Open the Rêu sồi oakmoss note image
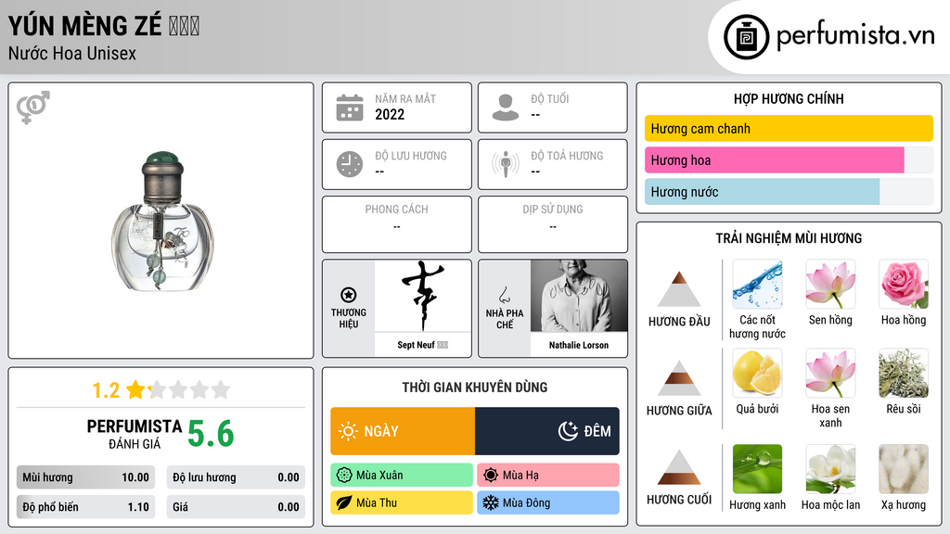950x534 pixels. click(904, 374)
